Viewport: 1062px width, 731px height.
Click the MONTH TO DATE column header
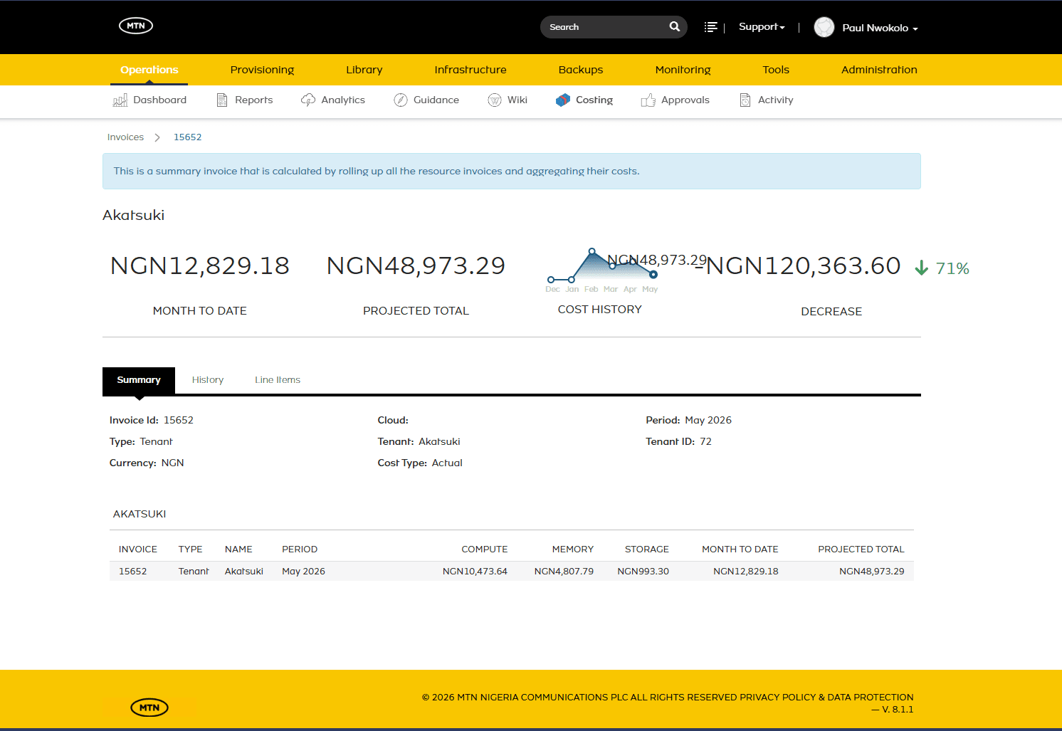click(740, 549)
